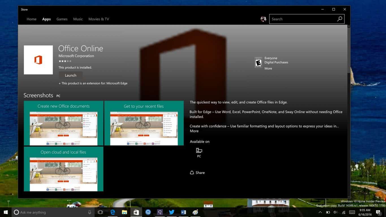
Task: Click the 'quickest way to view' description line
Action: click(x=239, y=102)
